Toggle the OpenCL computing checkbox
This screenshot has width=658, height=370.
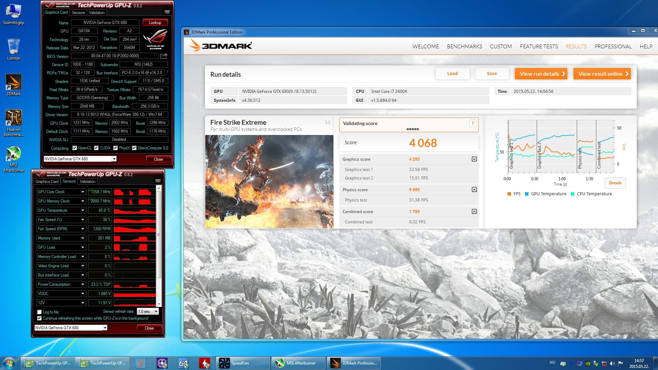pos(74,148)
